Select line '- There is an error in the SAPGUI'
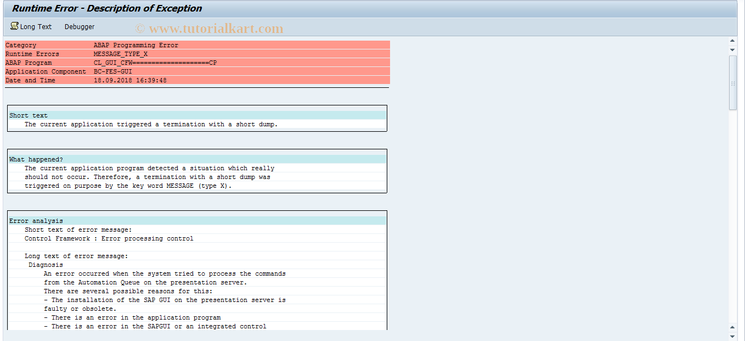The width and height of the screenshot is (745, 341). (155, 326)
